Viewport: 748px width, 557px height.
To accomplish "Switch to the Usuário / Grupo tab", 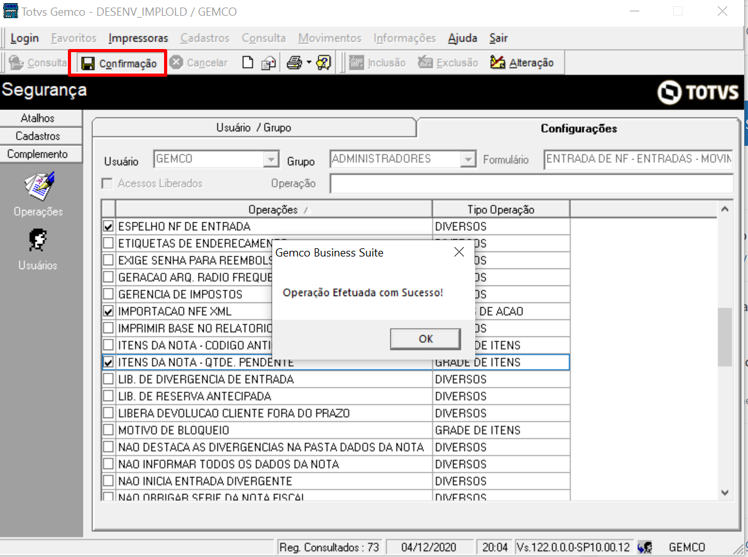I will click(254, 128).
